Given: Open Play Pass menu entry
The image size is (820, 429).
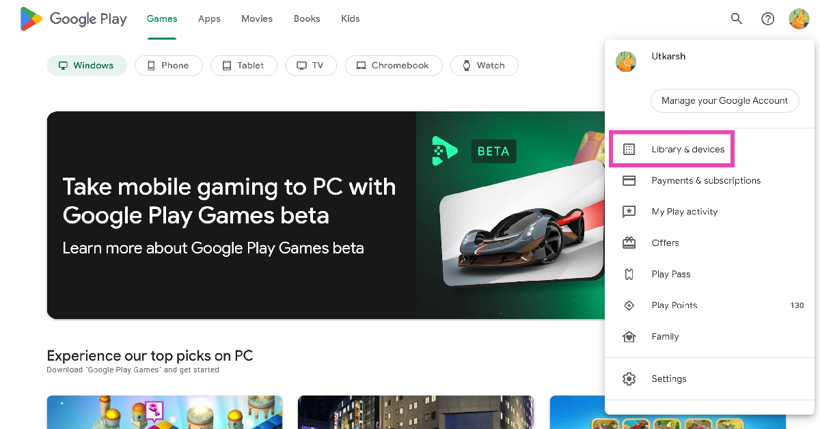Looking at the screenshot, I should click(709, 274).
